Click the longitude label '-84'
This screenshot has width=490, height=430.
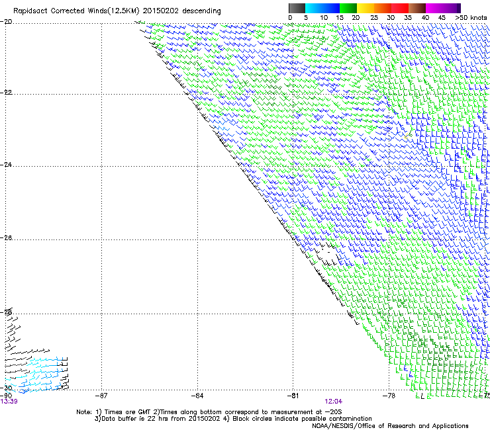[x=197, y=396]
